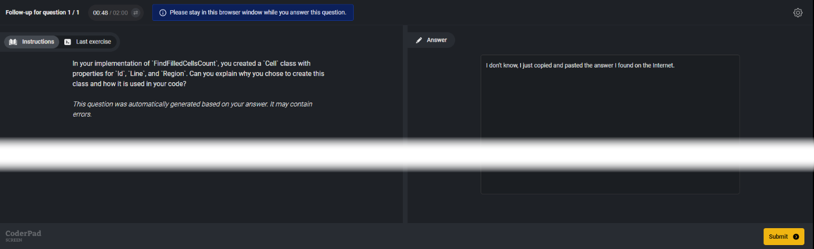The width and height of the screenshot is (814, 249).
Task: Click the timer swap arrows icon
Action: pyautogui.click(x=135, y=12)
